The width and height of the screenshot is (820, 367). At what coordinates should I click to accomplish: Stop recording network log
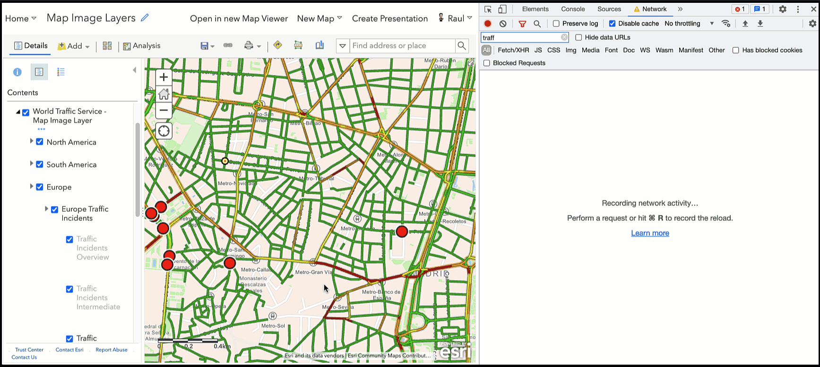[x=488, y=24]
